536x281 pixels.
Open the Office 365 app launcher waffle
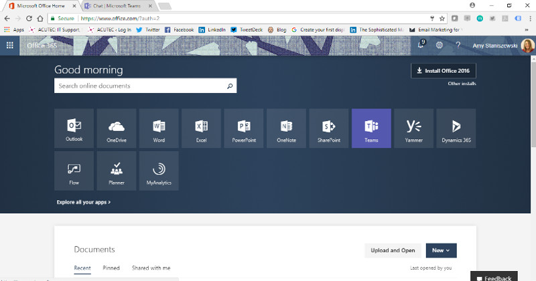coord(10,45)
